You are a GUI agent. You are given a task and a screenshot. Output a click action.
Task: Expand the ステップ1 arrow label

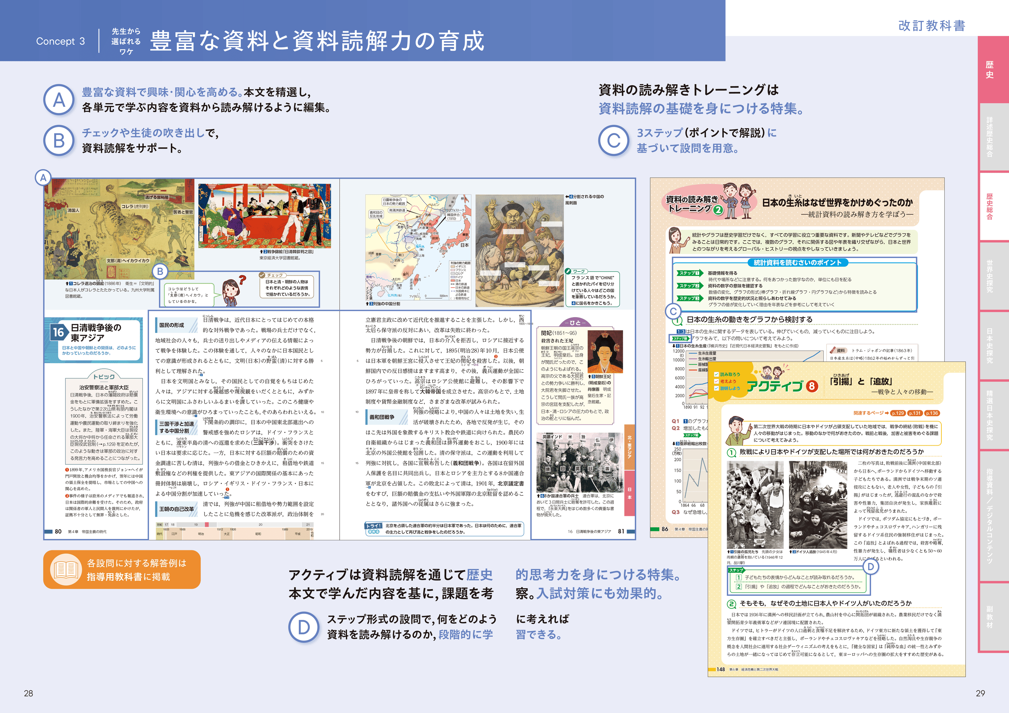point(689,273)
